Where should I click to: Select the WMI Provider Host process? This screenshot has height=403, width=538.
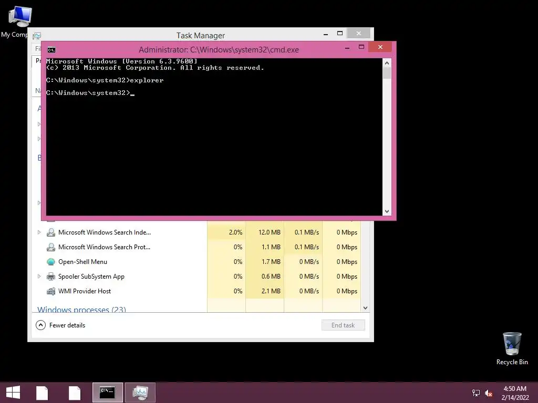point(196,291)
